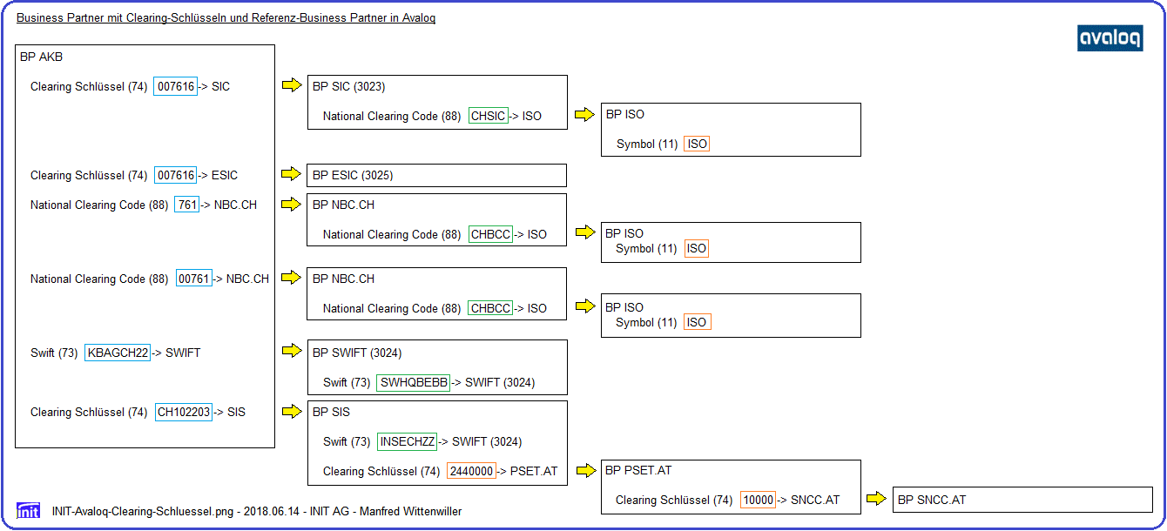1167x531 pixels.
Task: Select the BP AKB heading
Action: [41, 57]
